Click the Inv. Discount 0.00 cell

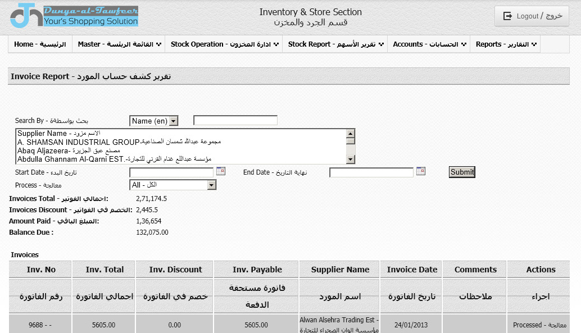pyautogui.click(x=175, y=325)
